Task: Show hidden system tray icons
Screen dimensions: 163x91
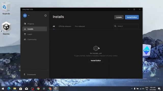Action: pos(132,89)
